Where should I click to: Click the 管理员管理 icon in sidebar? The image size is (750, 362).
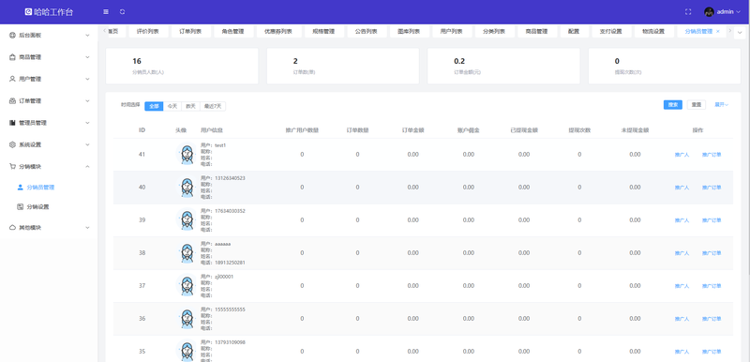[x=12, y=123]
